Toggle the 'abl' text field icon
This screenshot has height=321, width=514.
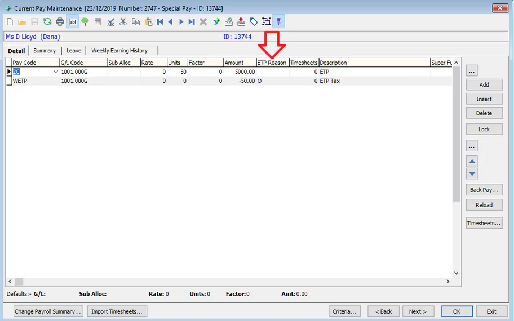pos(73,22)
